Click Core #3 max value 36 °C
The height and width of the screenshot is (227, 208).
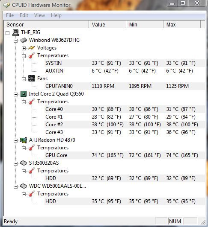181,132
